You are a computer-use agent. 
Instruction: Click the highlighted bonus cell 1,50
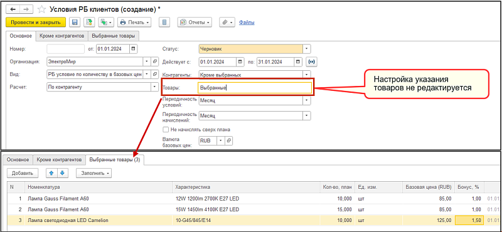[469, 221]
